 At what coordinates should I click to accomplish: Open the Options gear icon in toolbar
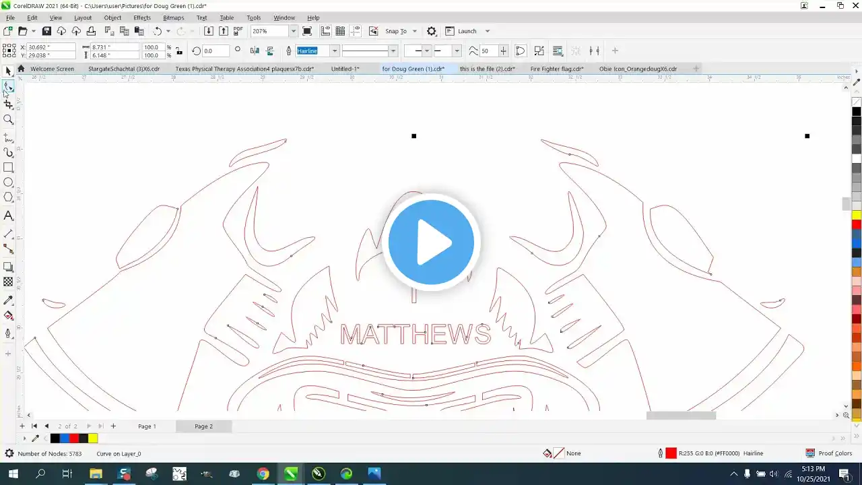pos(432,31)
